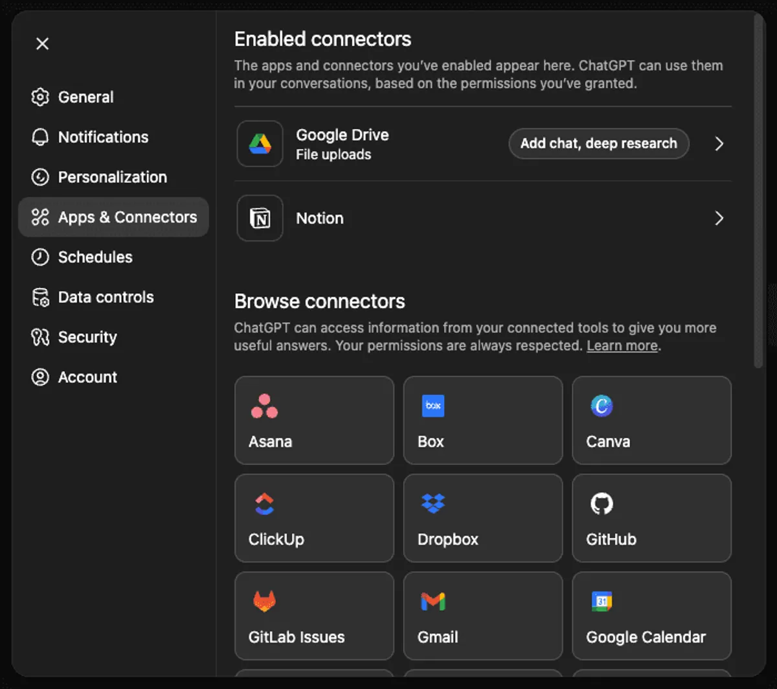
Task: Choose the Canva connector
Action: pyautogui.click(x=651, y=420)
